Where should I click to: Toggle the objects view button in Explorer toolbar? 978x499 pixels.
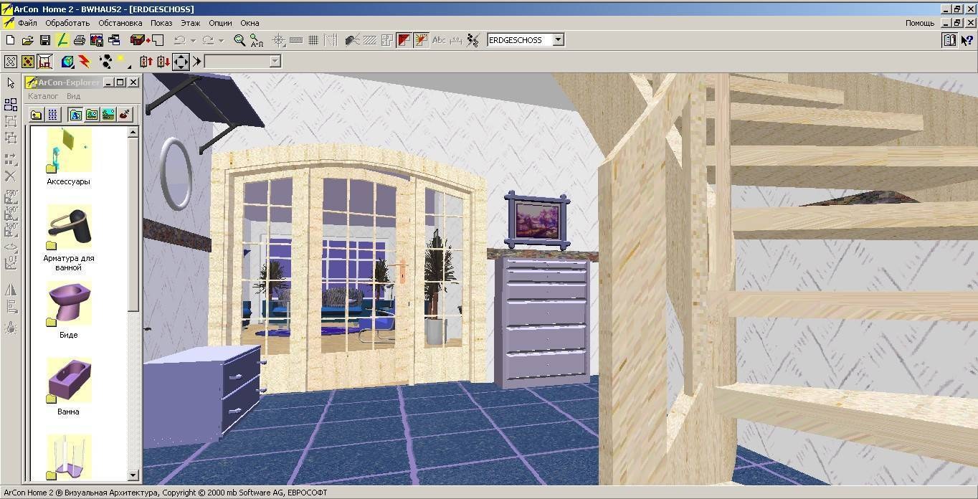tap(75, 114)
